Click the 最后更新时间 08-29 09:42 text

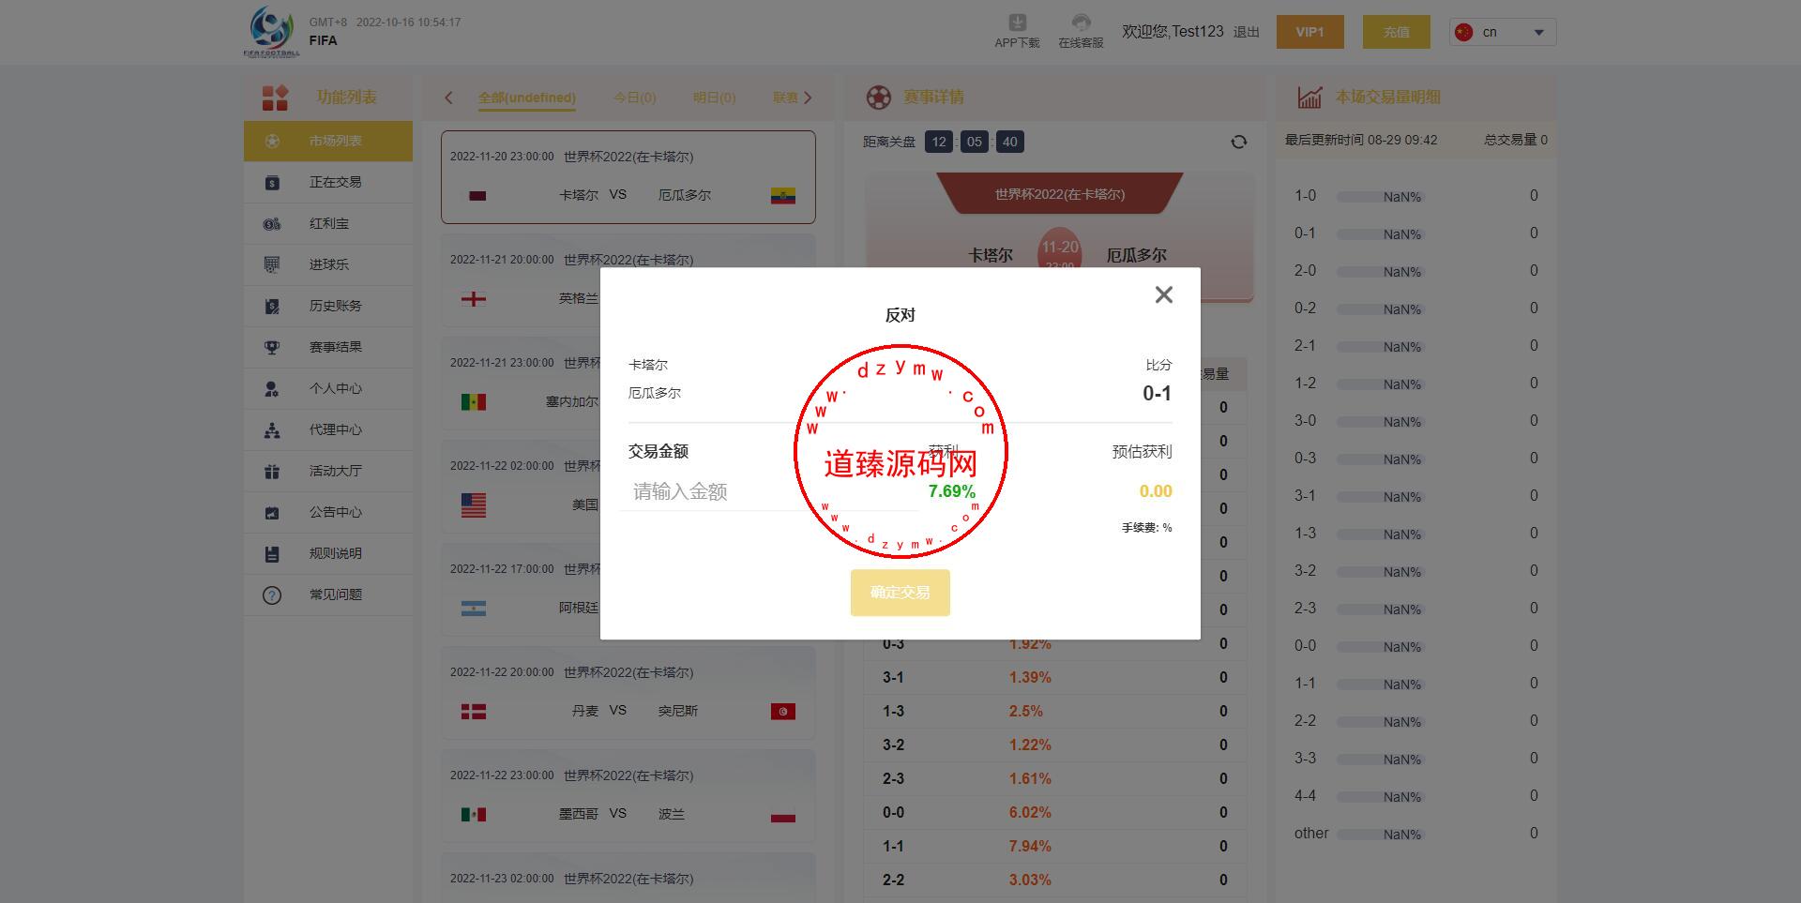[1361, 140]
